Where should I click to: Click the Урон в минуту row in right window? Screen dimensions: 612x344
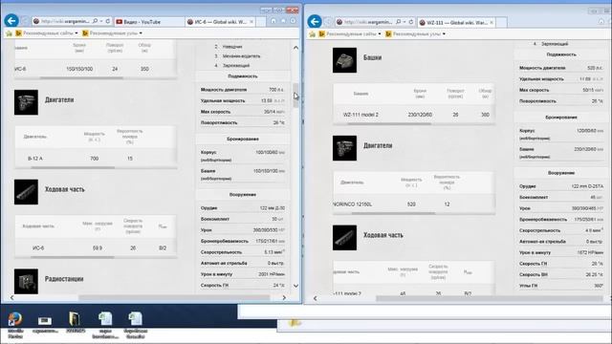pyautogui.click(x=561, y=252)
